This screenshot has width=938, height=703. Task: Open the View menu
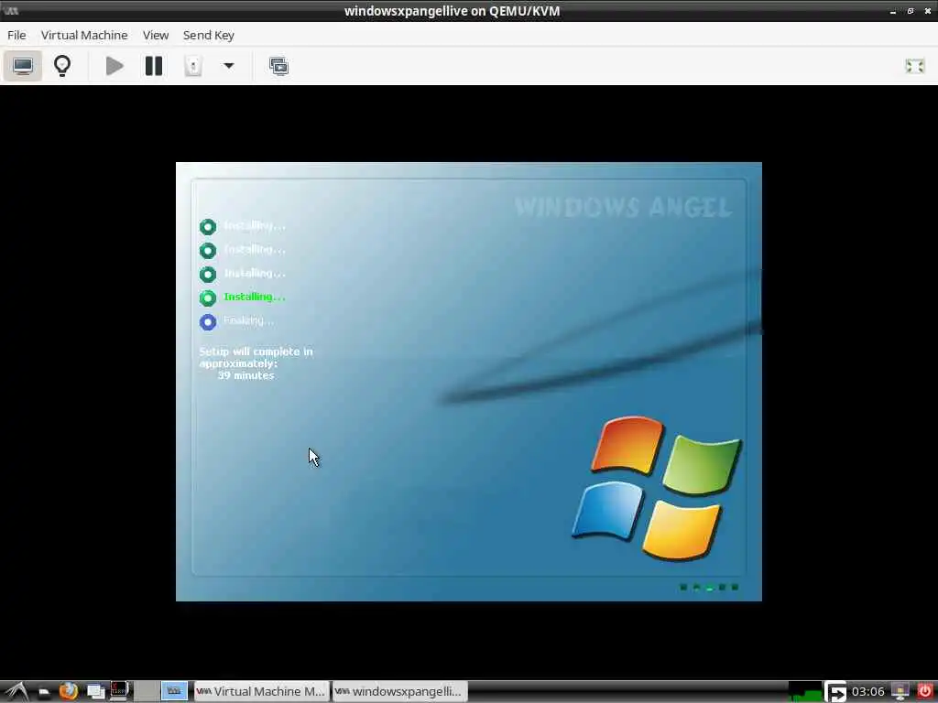(156, 36)
